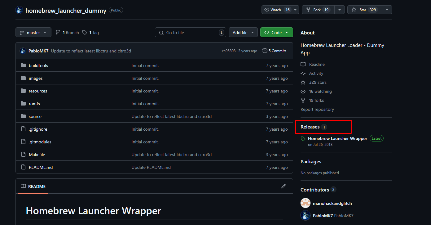Open the resources folder name

38,91
